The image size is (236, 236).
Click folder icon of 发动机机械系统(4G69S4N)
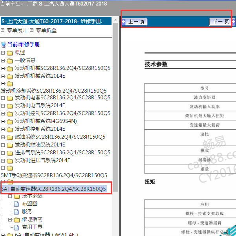pyautogui.click(x=10, y=122)
